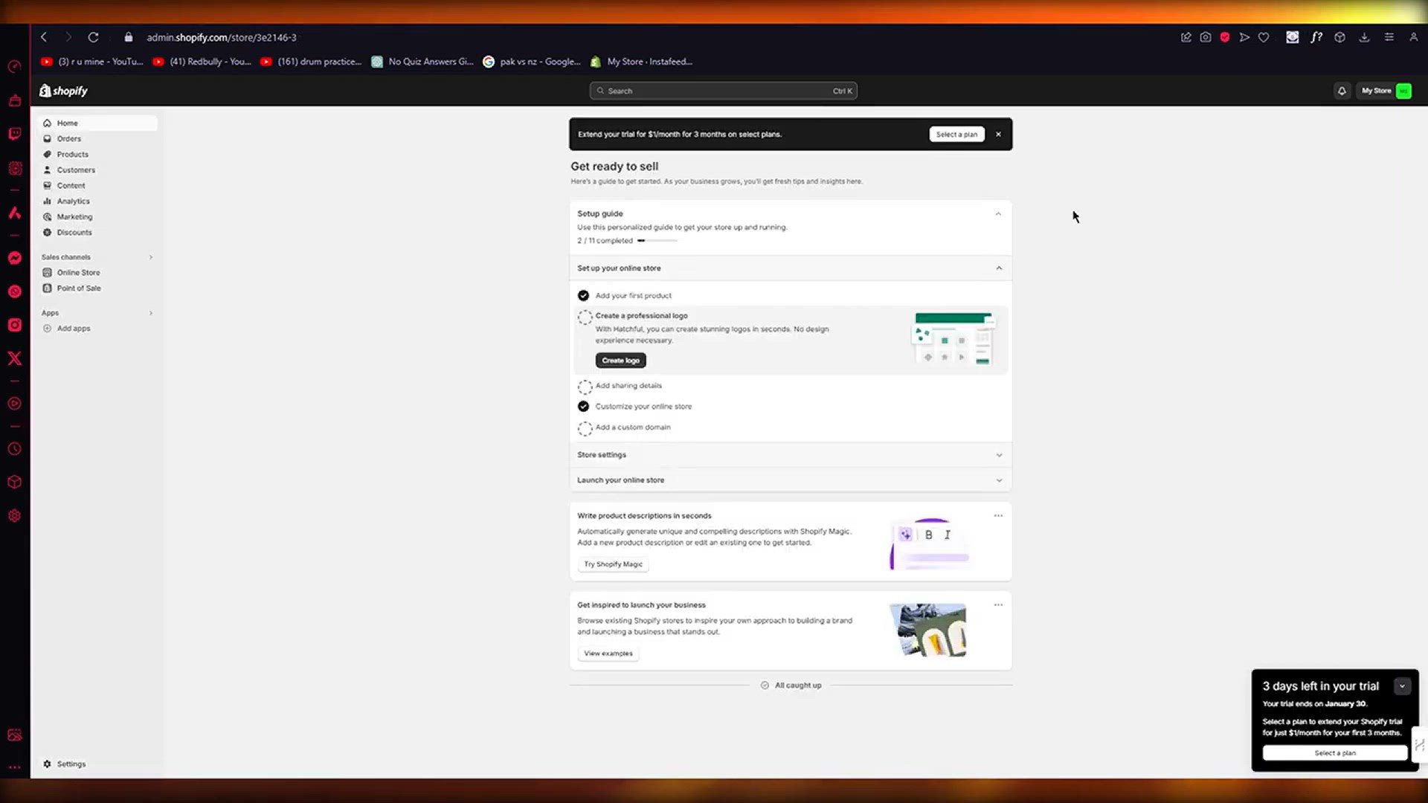Click the site lock icon in address bar
The height and width of the screenshot is (803, 1428).
coord(129,37)
